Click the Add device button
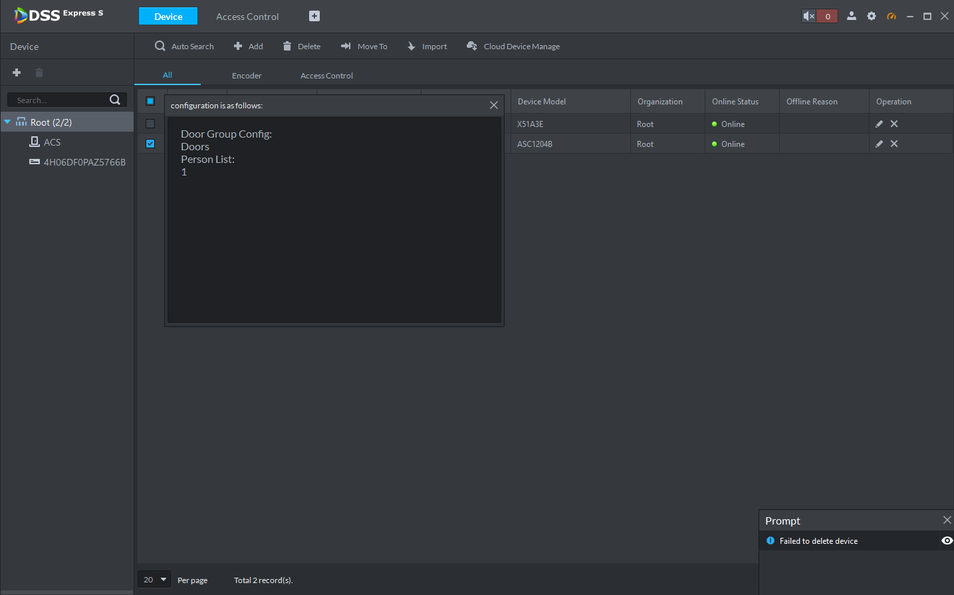The image size is (954, 595). [248, 46]
